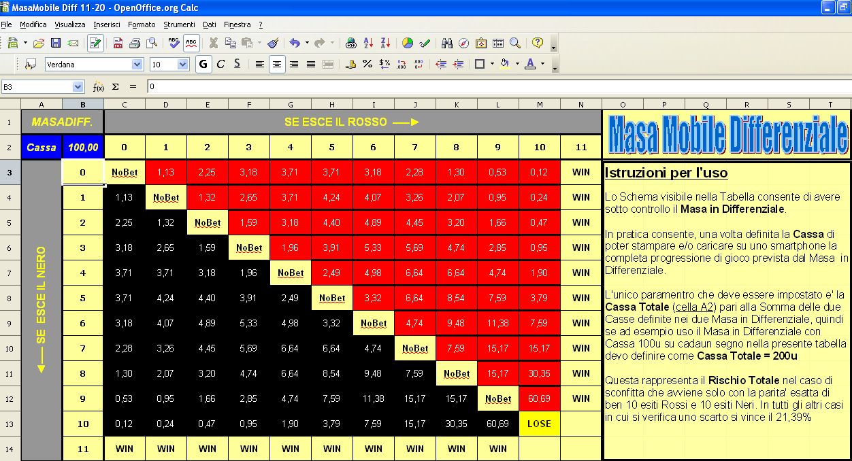Open Data Sources table icon

pyautogui.click(x=498, y=43)
